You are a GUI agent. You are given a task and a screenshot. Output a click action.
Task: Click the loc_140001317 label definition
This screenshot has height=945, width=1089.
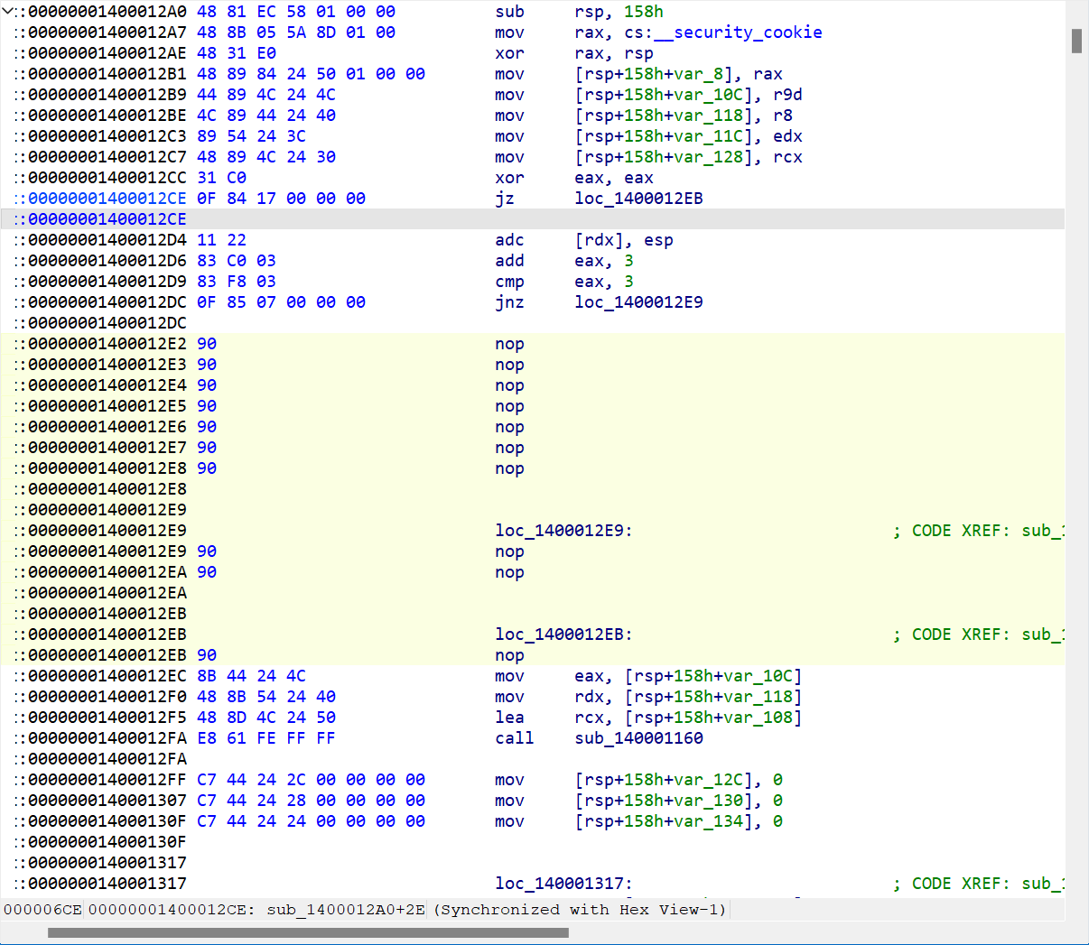click(563, 884)
